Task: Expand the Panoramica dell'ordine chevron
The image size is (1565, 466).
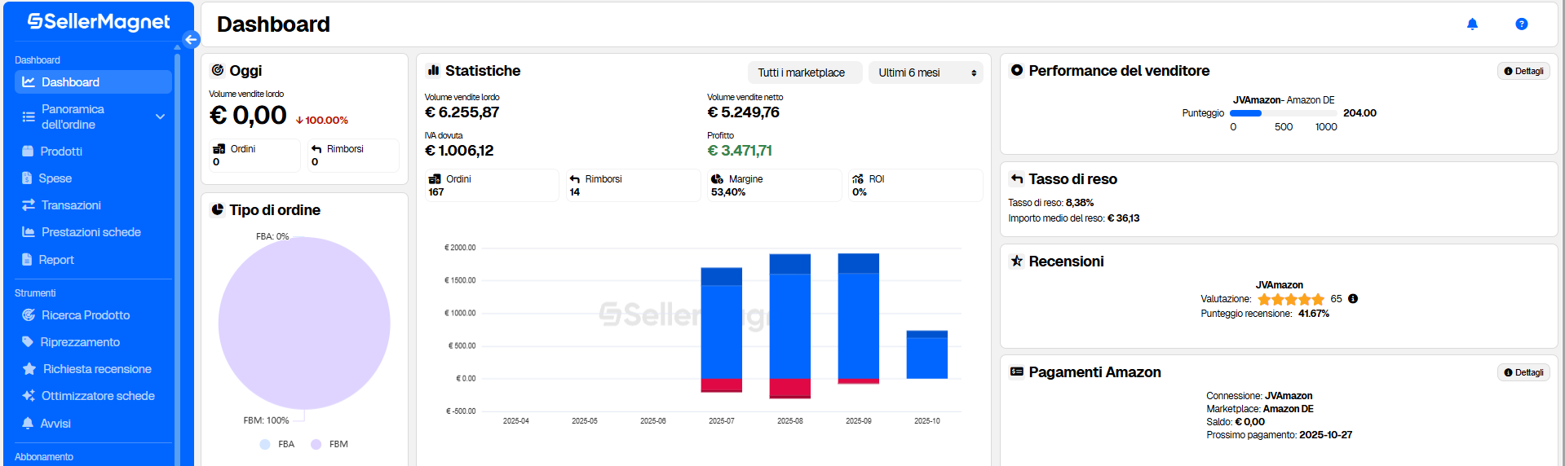Action: point(160,116)
